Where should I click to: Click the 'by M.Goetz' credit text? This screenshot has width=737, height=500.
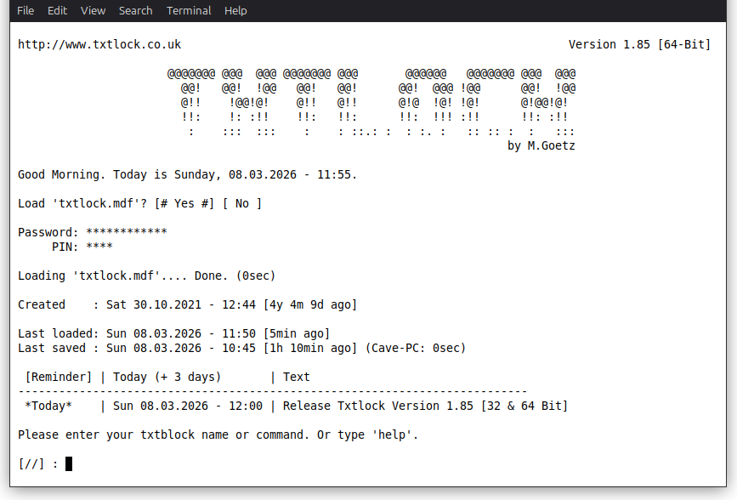tap(541, 145)
